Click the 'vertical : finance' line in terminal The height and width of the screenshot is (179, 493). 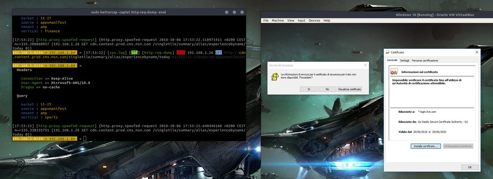pos(41,31)
